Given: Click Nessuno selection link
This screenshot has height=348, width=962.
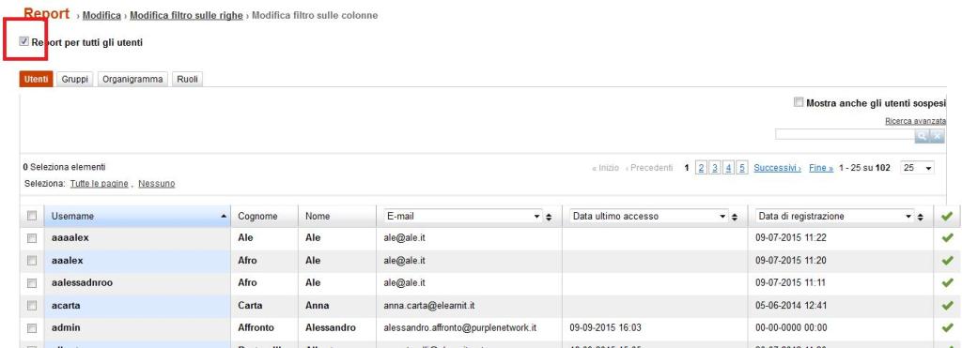Looking at the screenshot, I should (157, 183).
